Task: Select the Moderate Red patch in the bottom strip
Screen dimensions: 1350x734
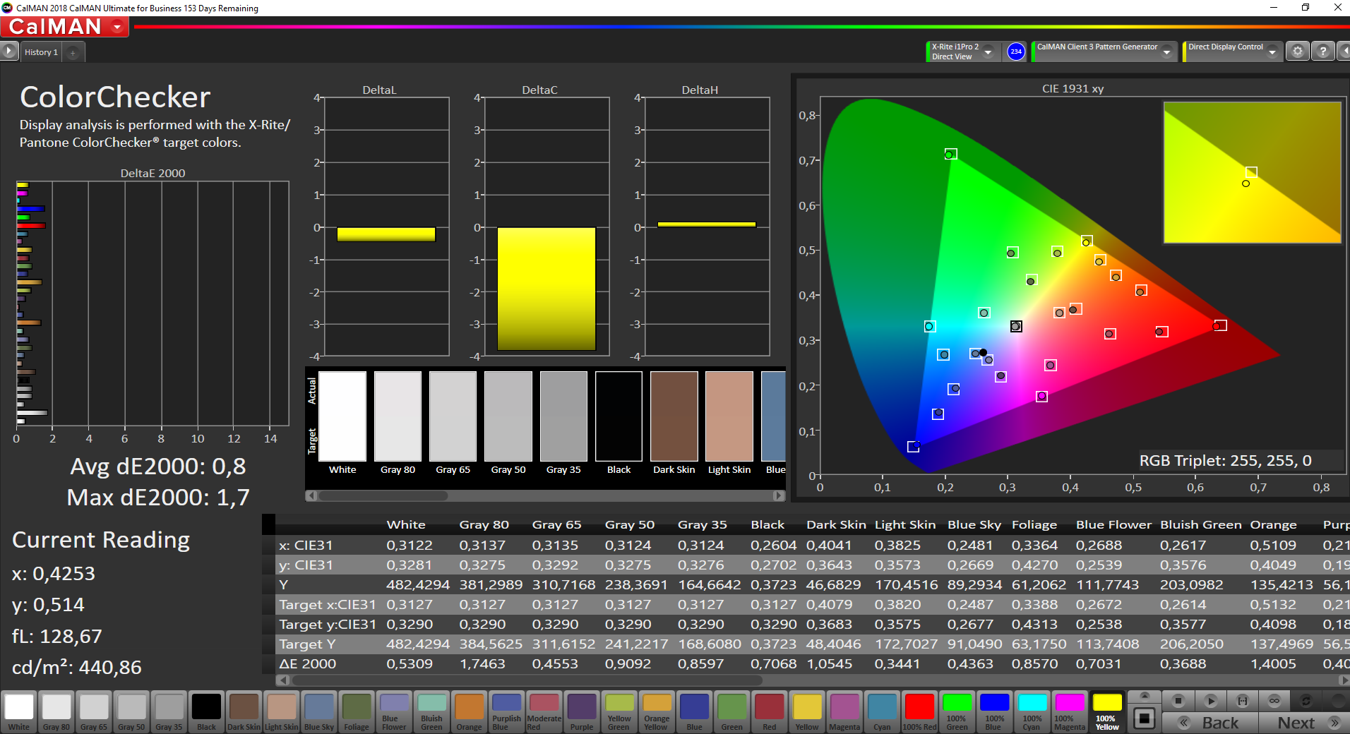Action: (x=544, y=711)
